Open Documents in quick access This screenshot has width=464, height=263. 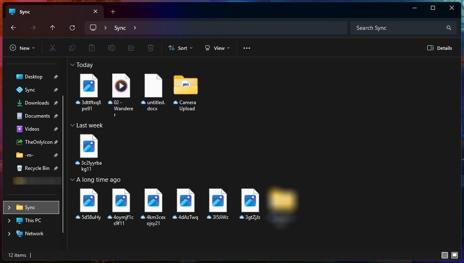tap(37, 116)
